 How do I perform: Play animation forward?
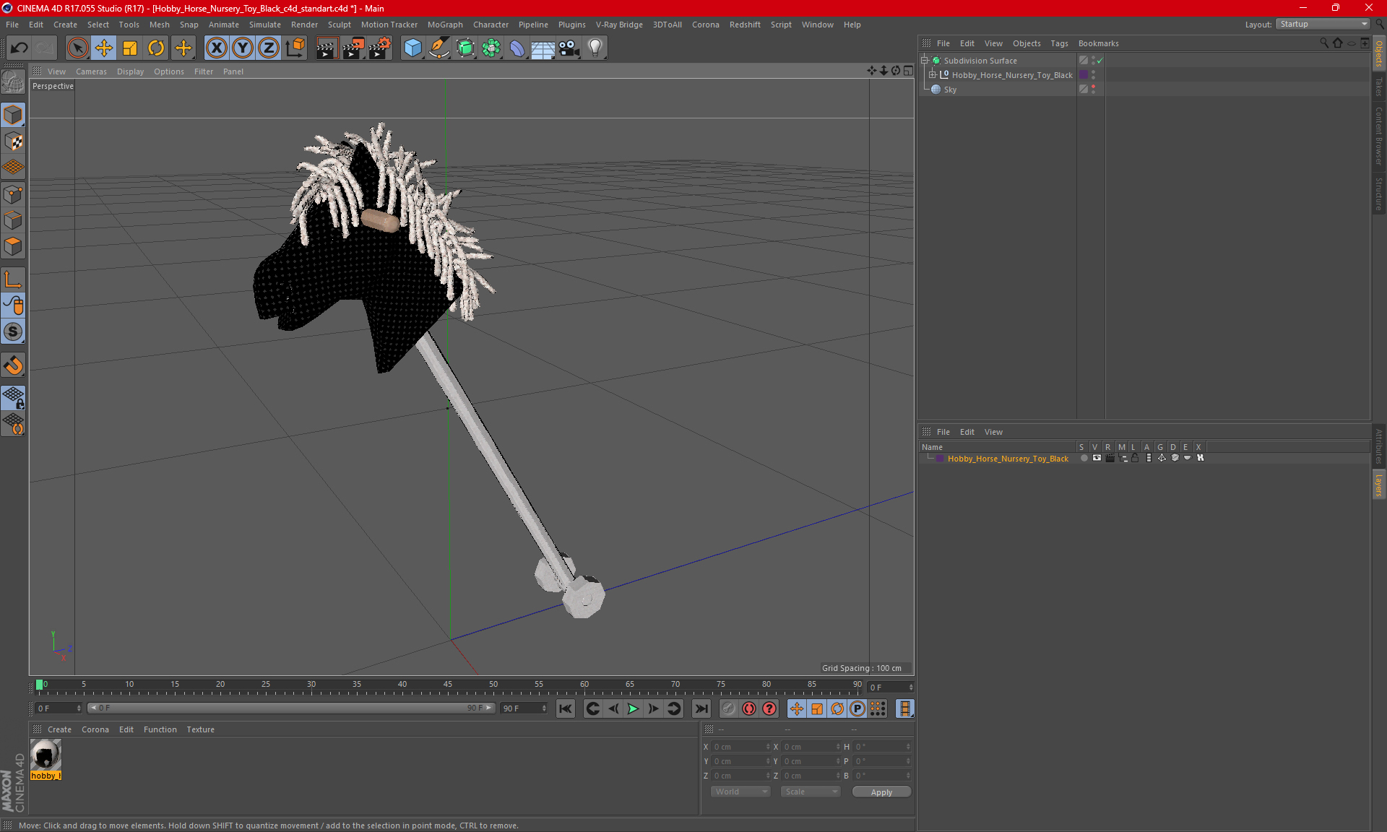point(633,708)
